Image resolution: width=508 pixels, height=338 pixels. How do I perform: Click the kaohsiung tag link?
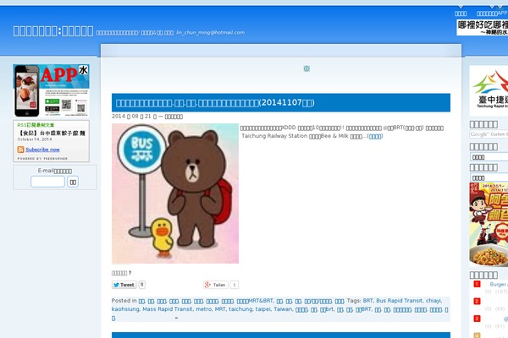(x=125, y=309)
